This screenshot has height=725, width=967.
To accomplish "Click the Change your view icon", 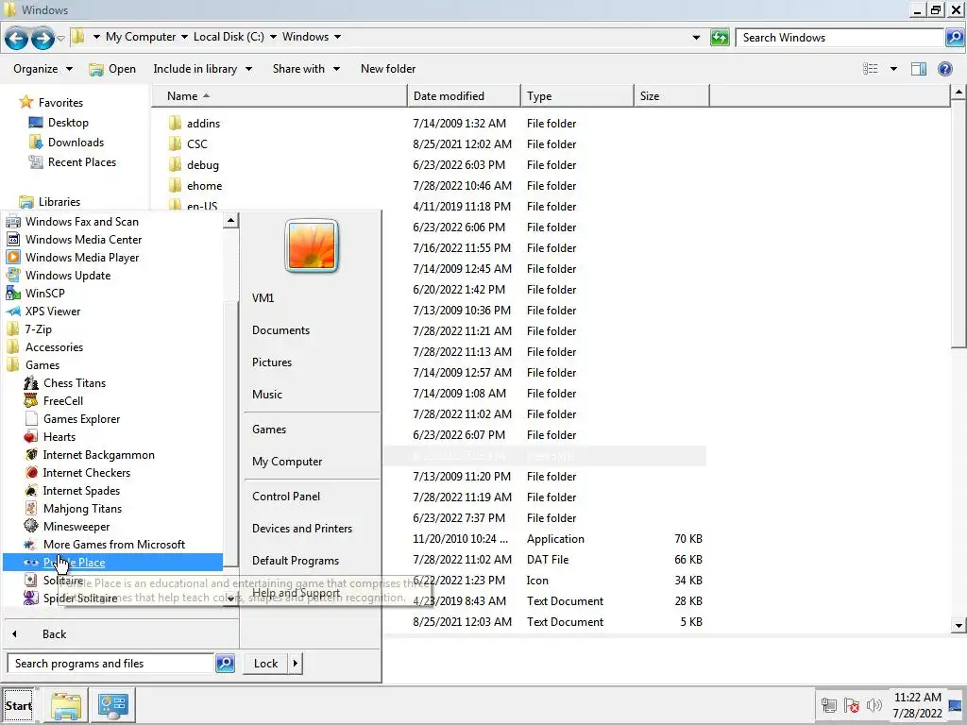I will (x=870, y=68).
